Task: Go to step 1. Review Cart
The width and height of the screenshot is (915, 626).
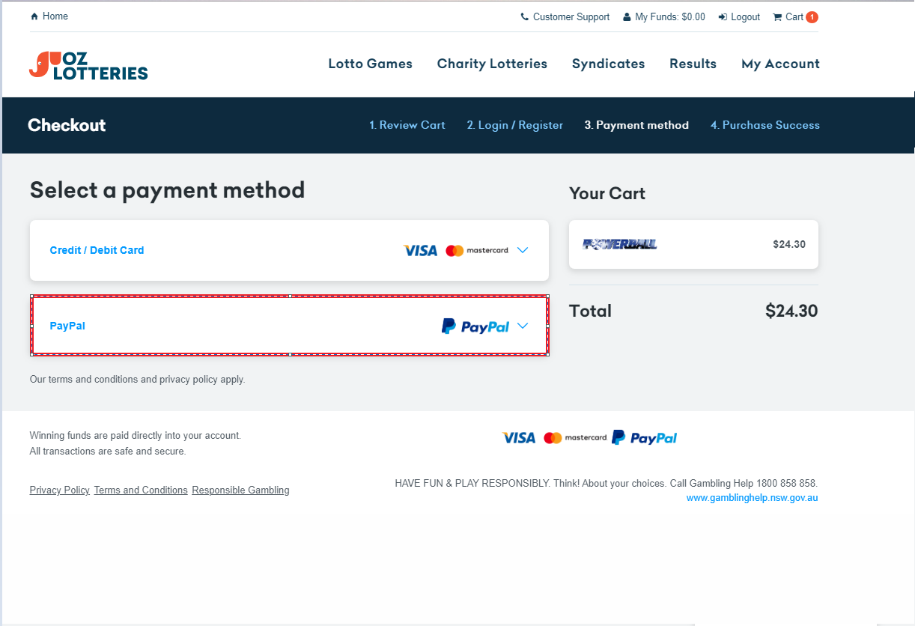Action: 407,125
